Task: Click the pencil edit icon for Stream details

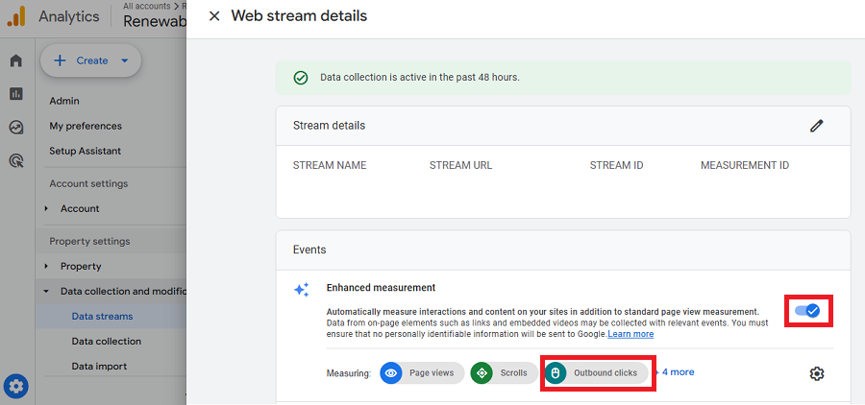Action: tap(816, 126)
